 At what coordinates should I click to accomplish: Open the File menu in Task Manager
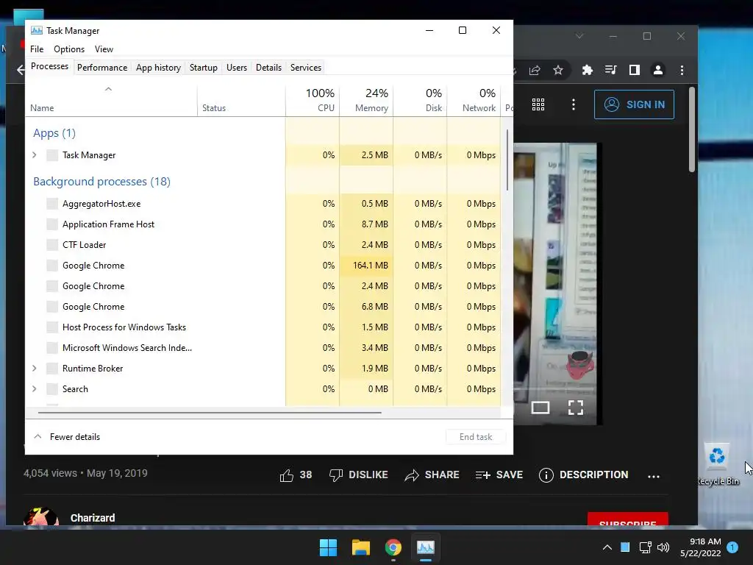click(37, 49)
